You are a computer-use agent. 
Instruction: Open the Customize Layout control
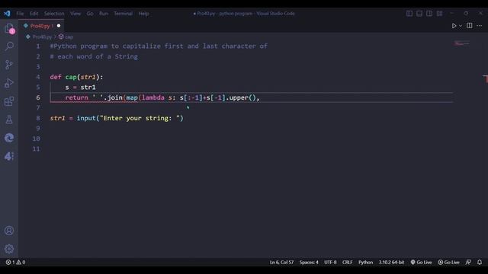point(439,14)
